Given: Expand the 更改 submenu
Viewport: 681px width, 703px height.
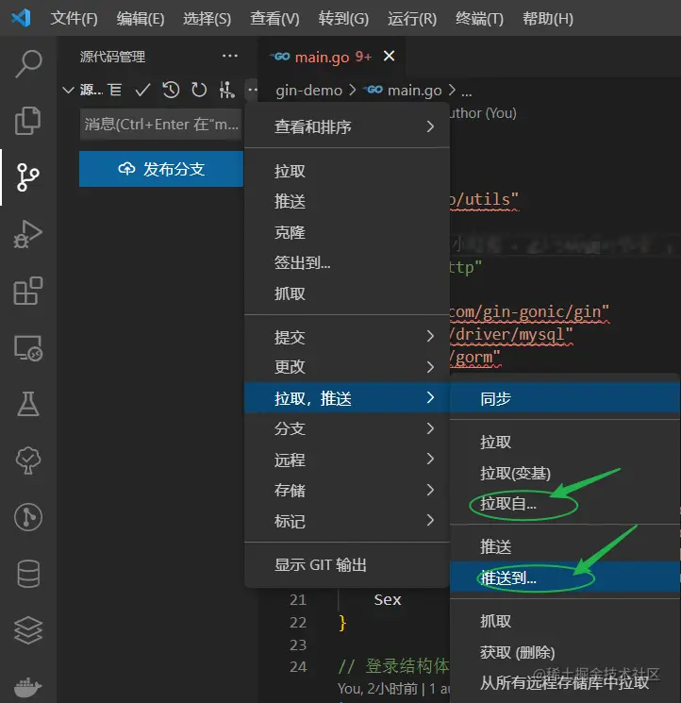Looking at the screenshot, I should click(347, 367).
